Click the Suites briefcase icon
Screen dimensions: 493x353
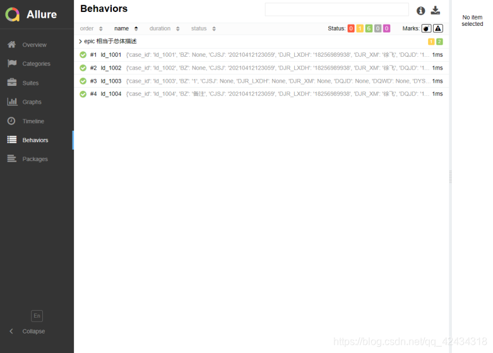tap(11, 83)
